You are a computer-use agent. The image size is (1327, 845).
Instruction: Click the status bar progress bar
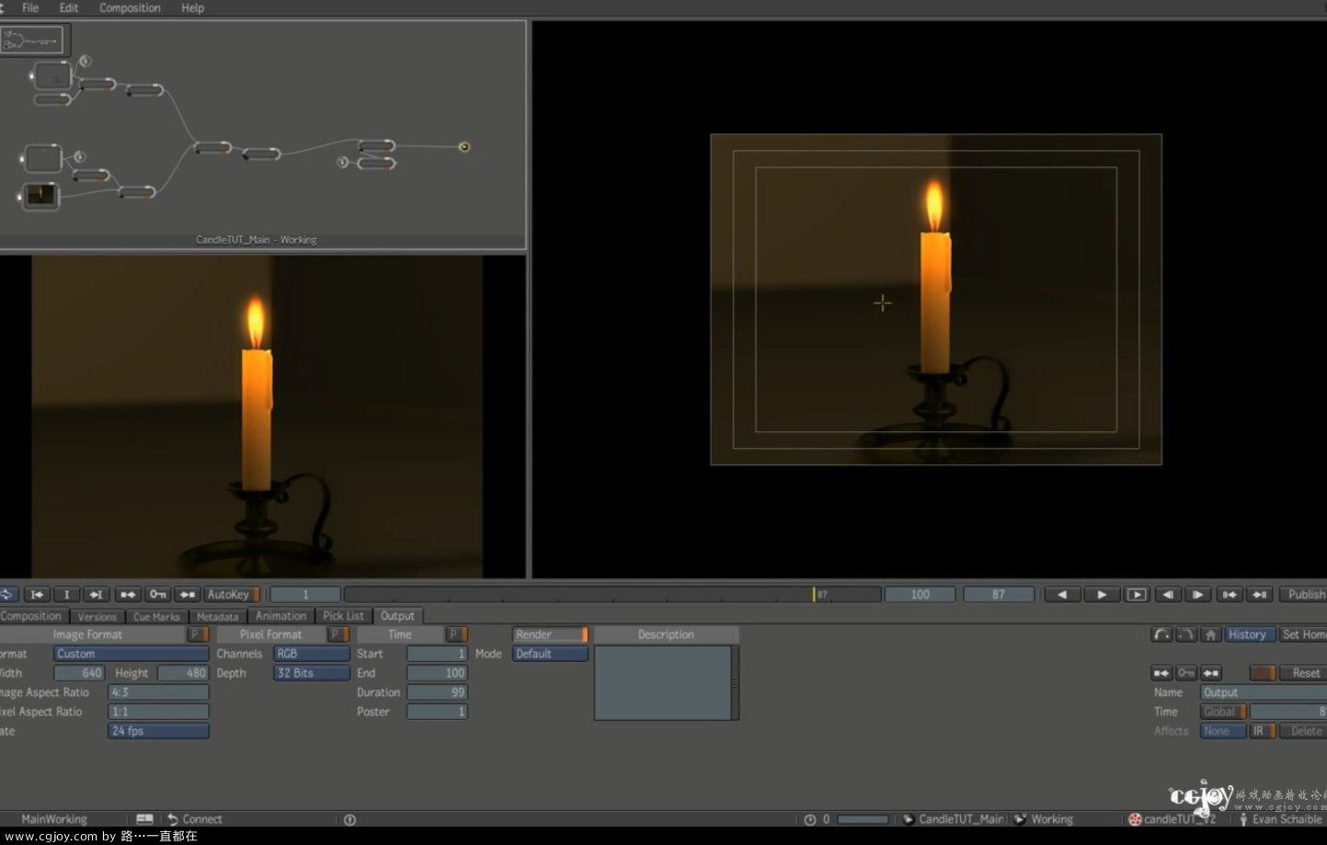coord(863,819)
